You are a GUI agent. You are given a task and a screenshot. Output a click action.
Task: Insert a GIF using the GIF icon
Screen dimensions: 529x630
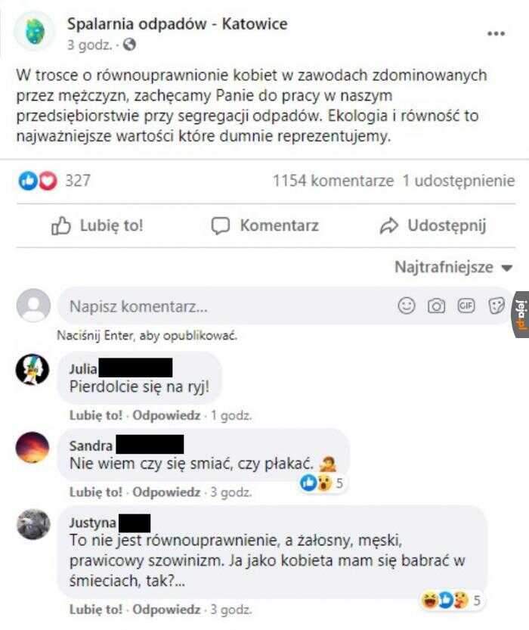[466, 306]
